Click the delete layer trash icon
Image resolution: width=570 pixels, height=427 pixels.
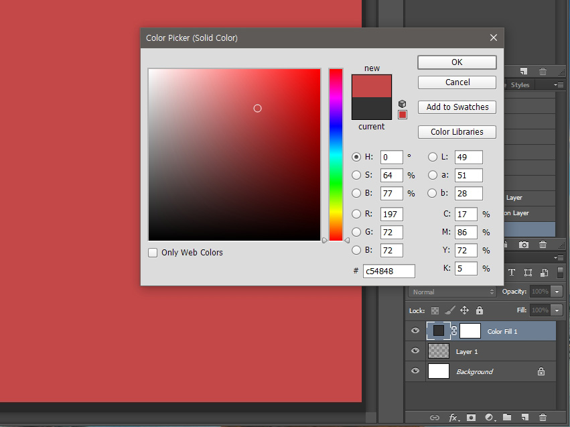[543, 417]
